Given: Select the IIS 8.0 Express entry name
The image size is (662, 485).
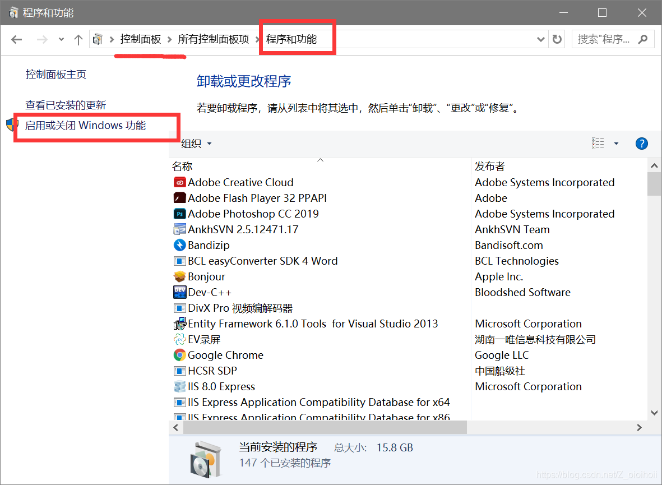Looking at the screenshot, I should [x=221, y=386].
